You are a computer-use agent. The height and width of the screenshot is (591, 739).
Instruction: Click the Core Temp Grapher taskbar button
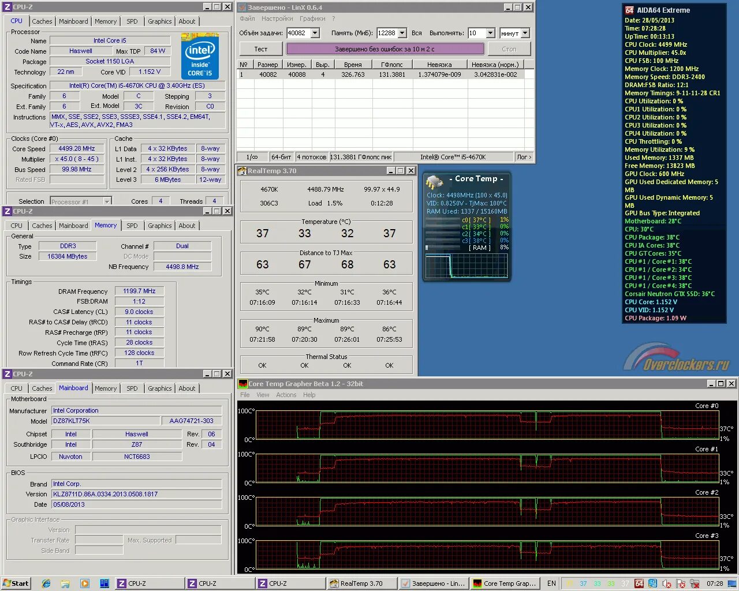click(x=505, y=583)
